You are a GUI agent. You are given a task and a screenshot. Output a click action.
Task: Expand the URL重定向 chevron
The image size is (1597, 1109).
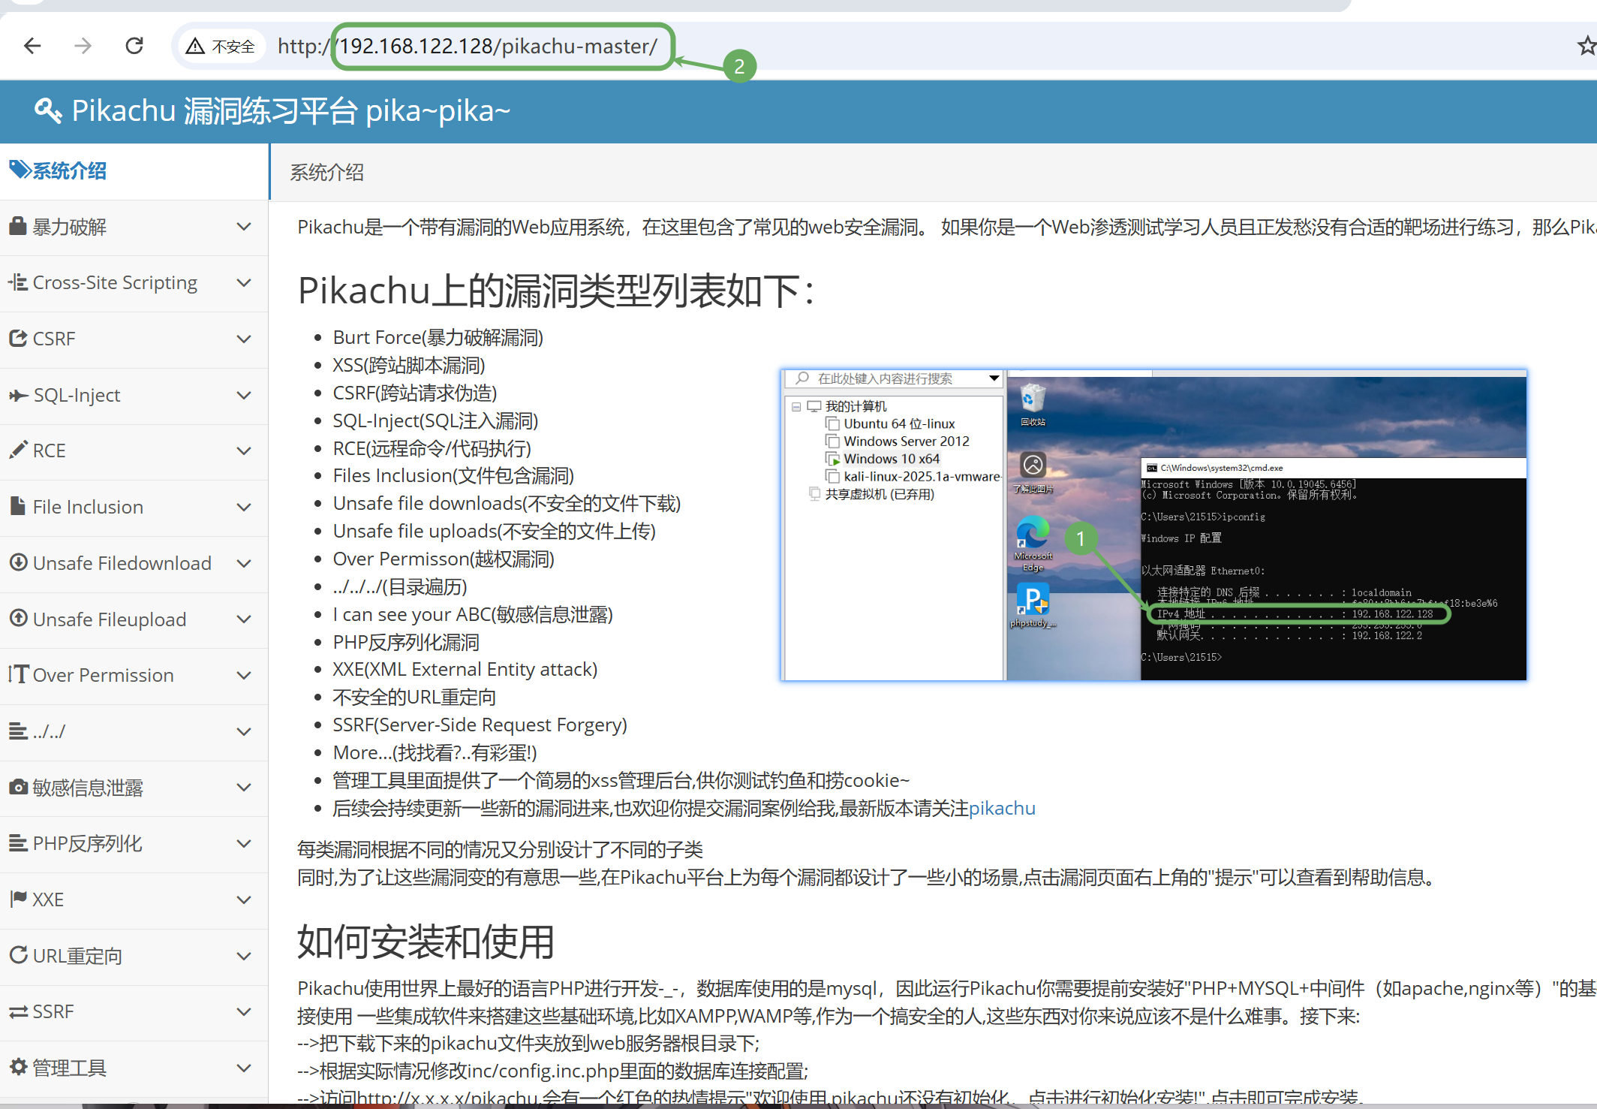pos(244,956)
